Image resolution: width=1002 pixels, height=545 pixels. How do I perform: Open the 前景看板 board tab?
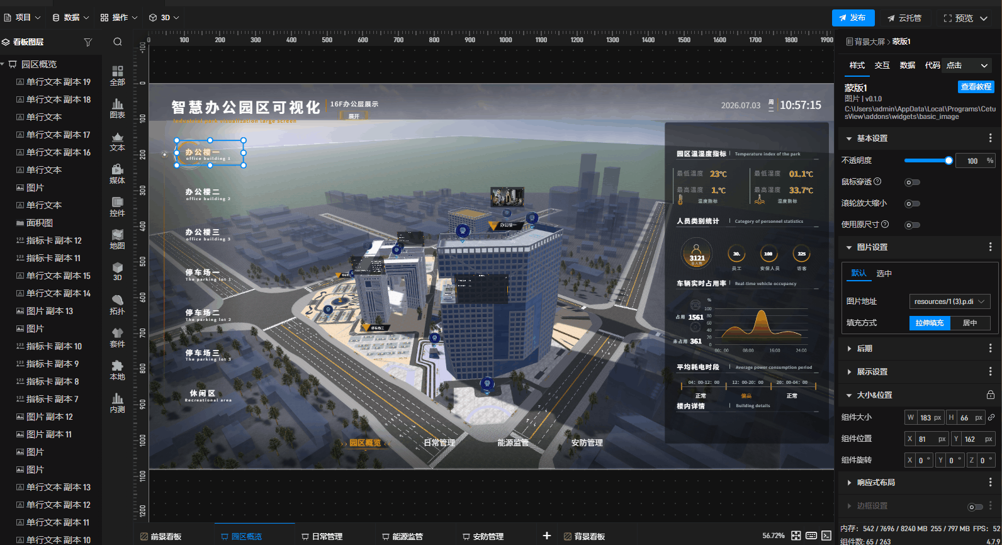click(161, 536)
